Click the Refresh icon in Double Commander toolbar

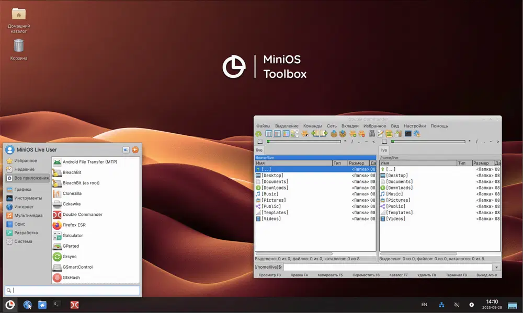[x=259, y=134]
